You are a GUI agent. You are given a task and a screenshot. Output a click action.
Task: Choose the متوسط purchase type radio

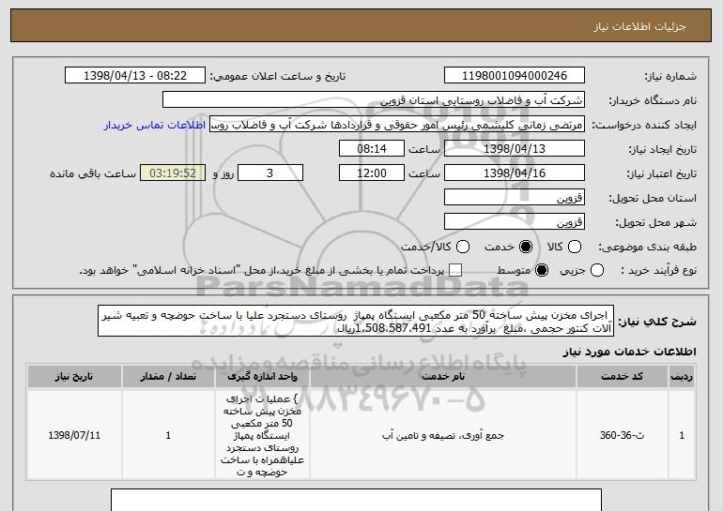542,270
